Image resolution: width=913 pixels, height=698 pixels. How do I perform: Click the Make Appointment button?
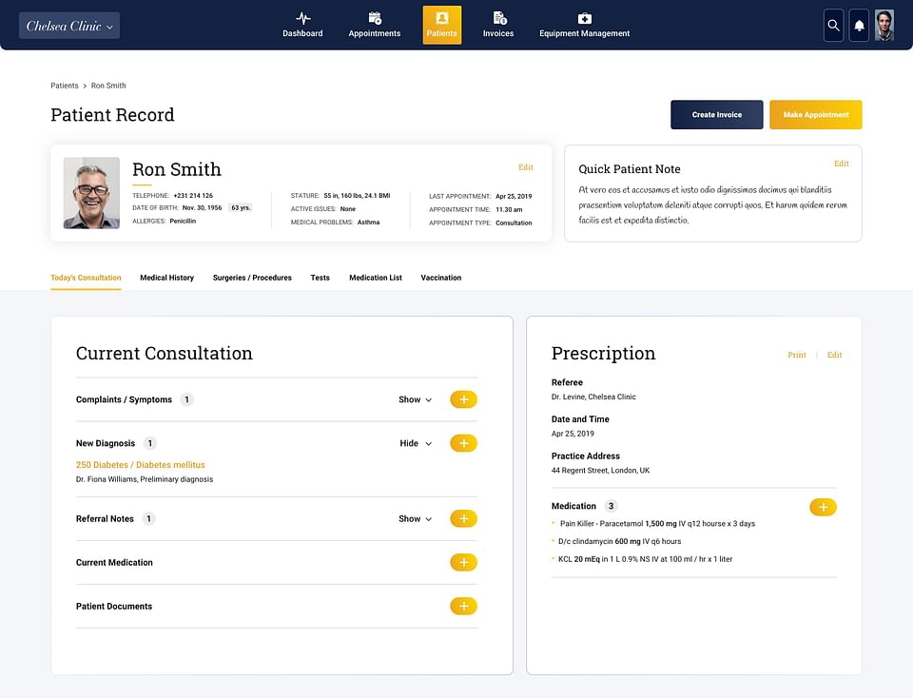point(816,115)
